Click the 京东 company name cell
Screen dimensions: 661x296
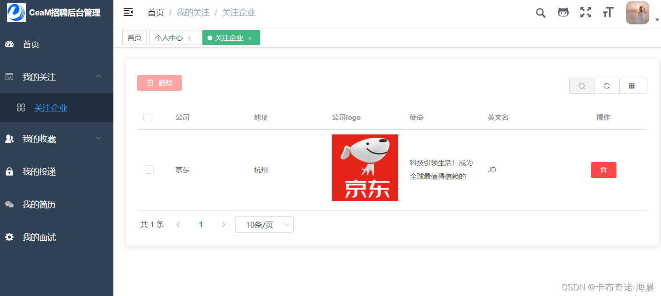(182, 170)
